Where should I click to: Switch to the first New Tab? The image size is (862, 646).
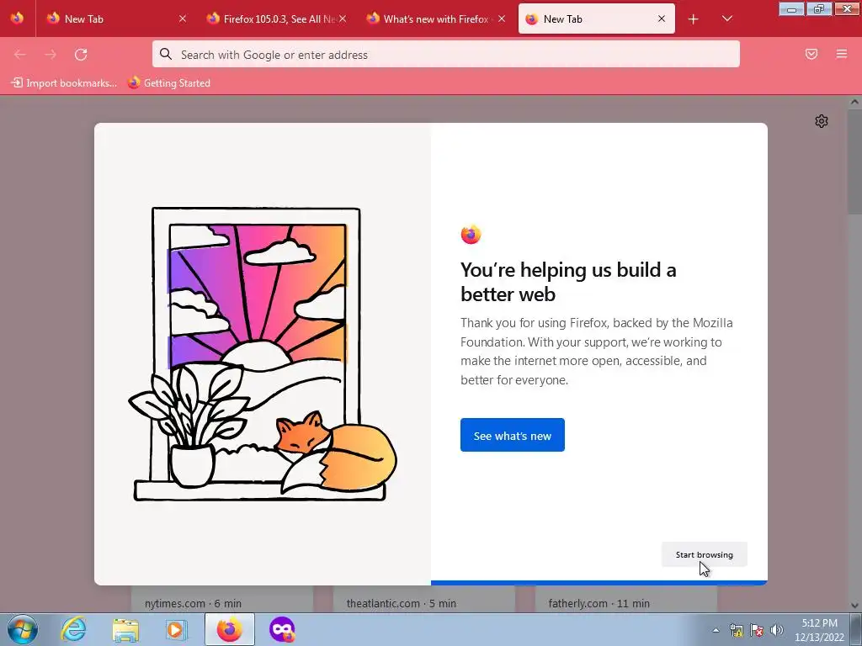click(x=116, y=19)
